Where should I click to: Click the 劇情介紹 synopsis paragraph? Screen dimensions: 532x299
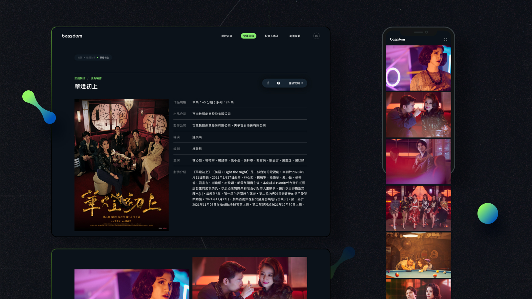click(x=249, y=188)
